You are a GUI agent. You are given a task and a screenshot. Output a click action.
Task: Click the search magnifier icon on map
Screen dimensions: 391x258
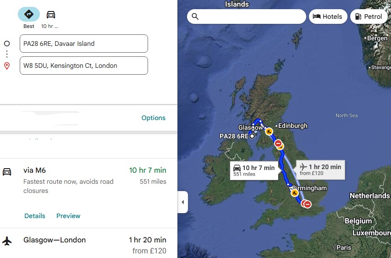[x=195, y=16]
